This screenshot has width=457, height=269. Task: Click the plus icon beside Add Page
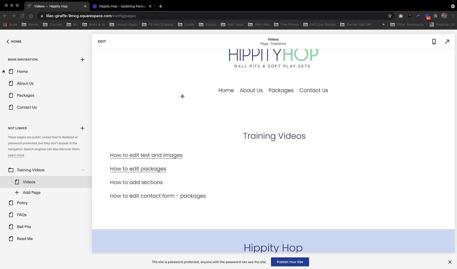click(x=17, y=192)
